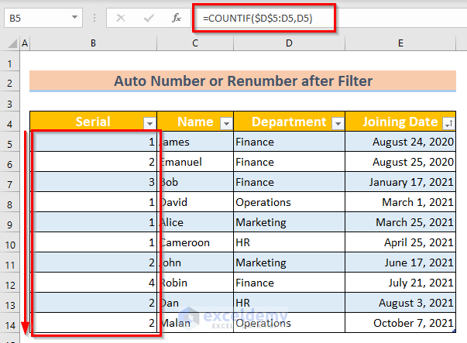Click the Cancel X icon in formula bar
This screenshot has width=467, height=343.
pyautogui.click(x=122, y=17)
